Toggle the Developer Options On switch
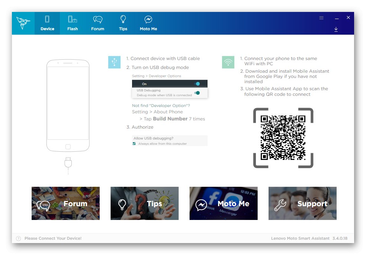366x255 pixels. coord(198,84)
